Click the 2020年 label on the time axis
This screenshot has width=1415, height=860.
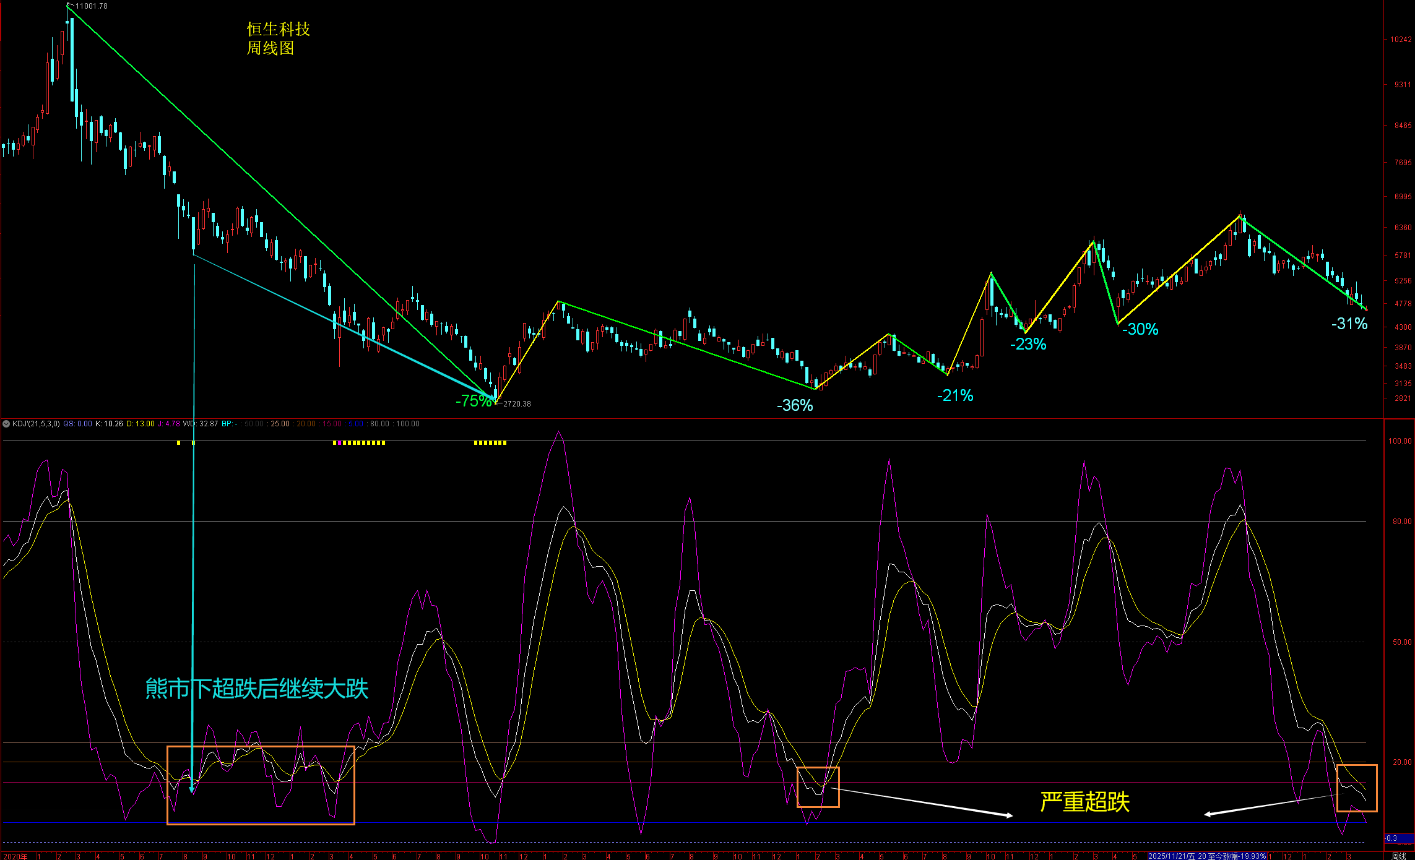pyautogui.click(x=15, y=856)
